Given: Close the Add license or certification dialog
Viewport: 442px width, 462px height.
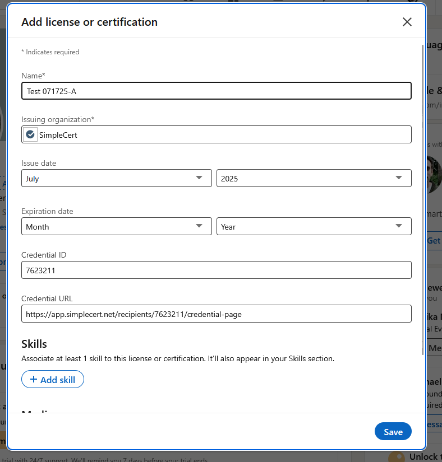Looking at the screenshot, I should [407, 22].
